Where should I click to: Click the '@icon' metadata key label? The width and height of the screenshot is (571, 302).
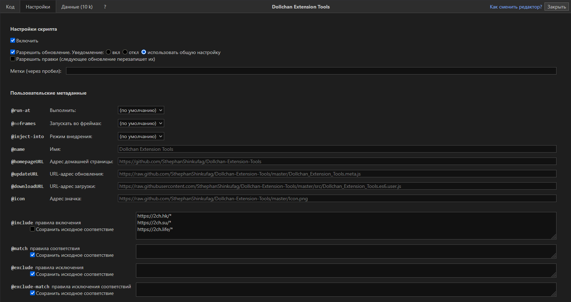pos(18,199)
